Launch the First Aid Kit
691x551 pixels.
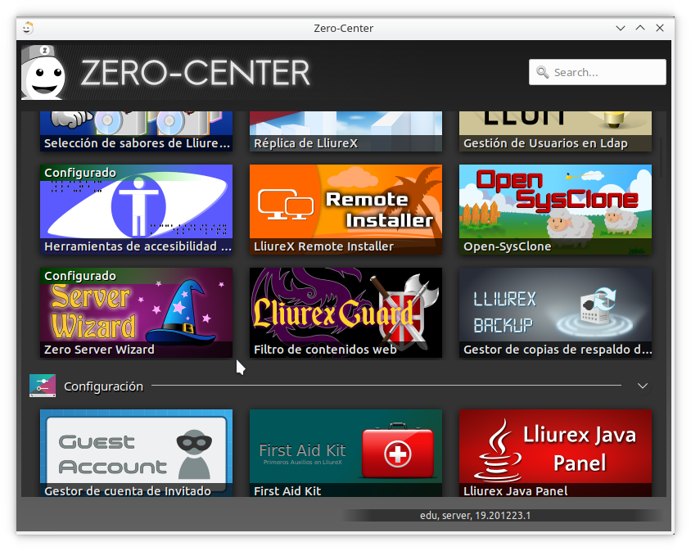(x=346, y=453)
